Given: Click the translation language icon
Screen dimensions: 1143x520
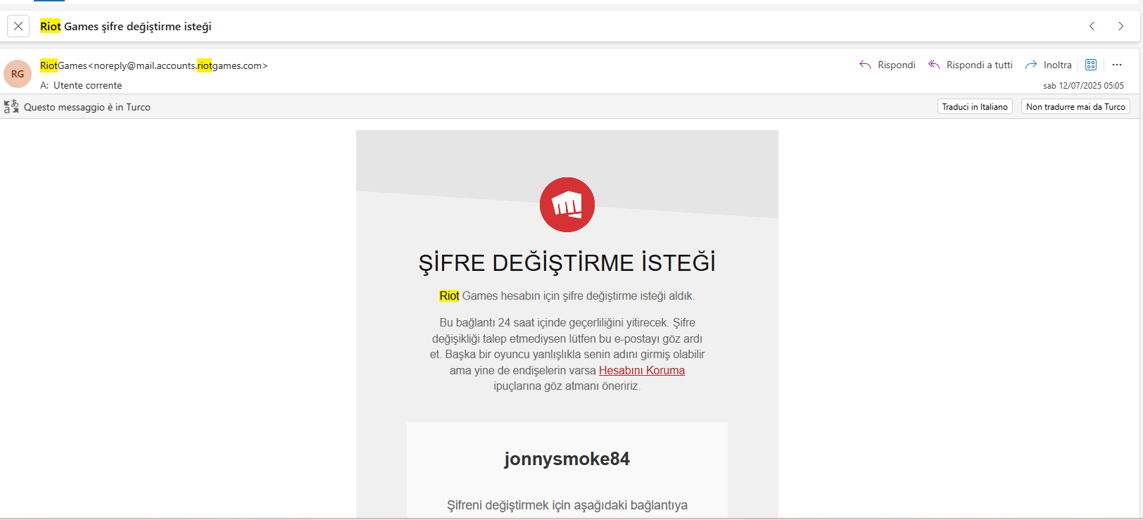Looking at the screenshot, I should point(11,107).
